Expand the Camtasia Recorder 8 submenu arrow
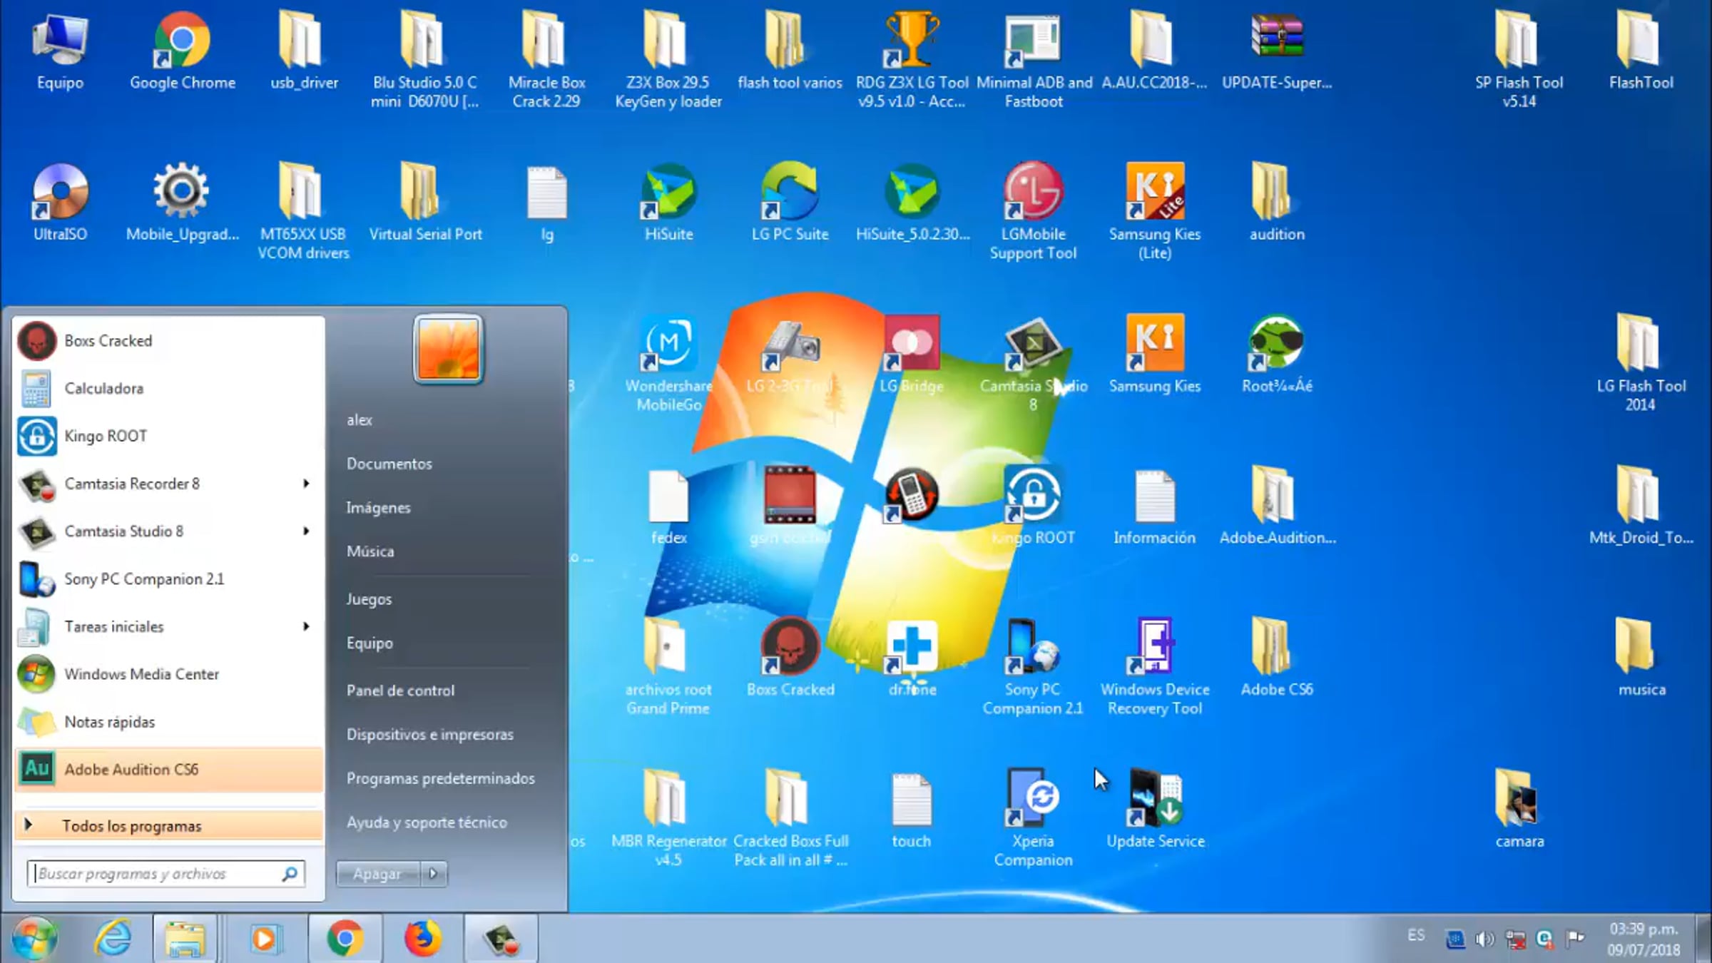 (306, 484)
